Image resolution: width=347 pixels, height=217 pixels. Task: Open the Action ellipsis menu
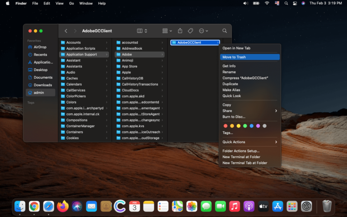click(x=203, y=31)
